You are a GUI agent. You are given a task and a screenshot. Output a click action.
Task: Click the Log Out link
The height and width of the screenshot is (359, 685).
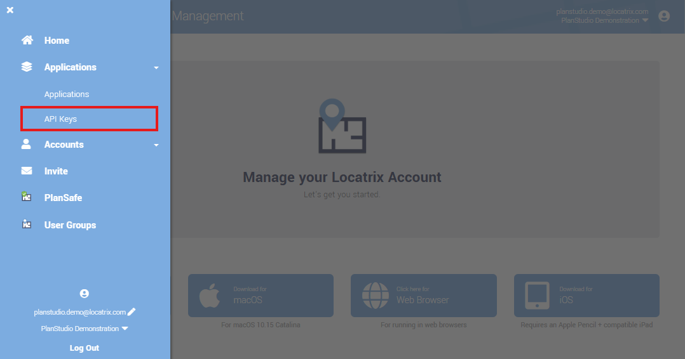pos(85,348)
